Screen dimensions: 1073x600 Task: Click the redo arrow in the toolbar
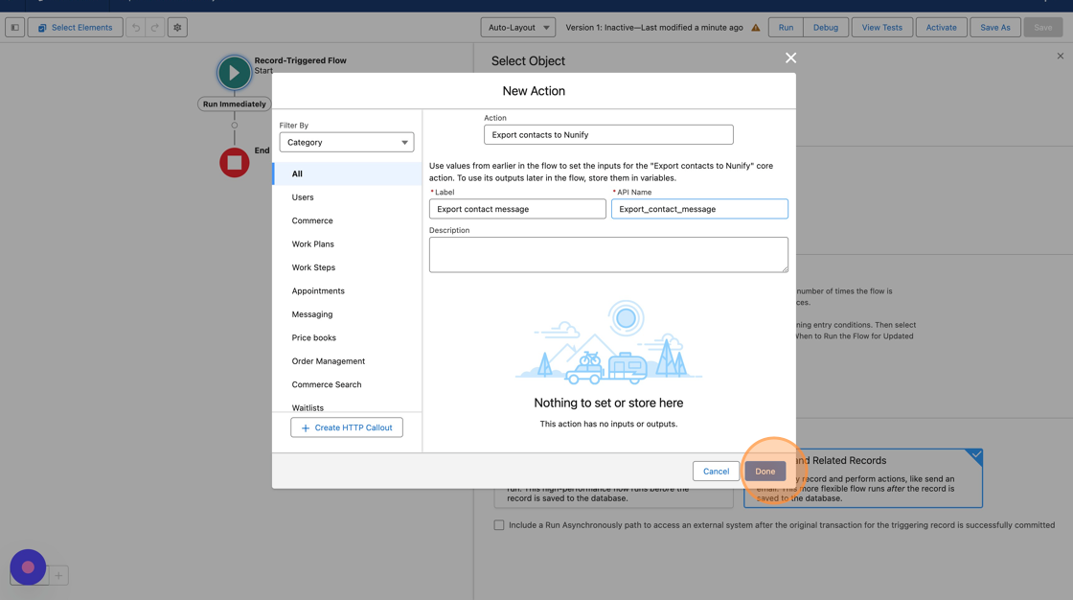pyautogui.click(x=154, y=28)
